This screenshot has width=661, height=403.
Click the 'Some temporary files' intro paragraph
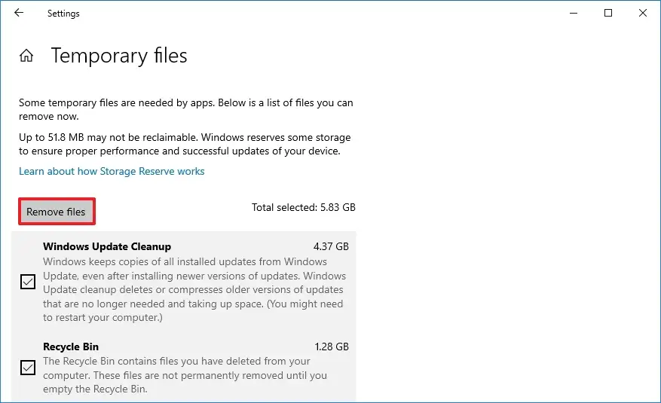pos(185,109)
